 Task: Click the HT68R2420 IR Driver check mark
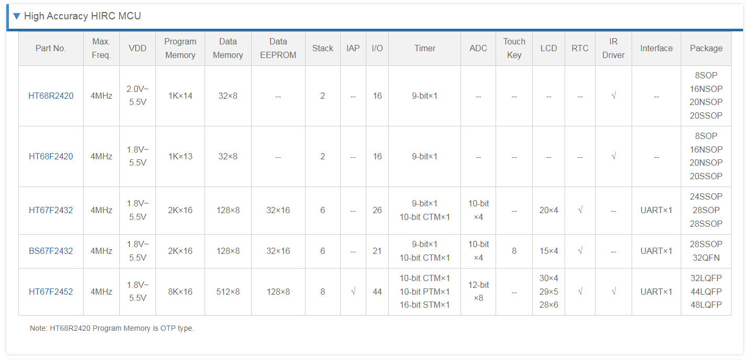click(613, 96)
